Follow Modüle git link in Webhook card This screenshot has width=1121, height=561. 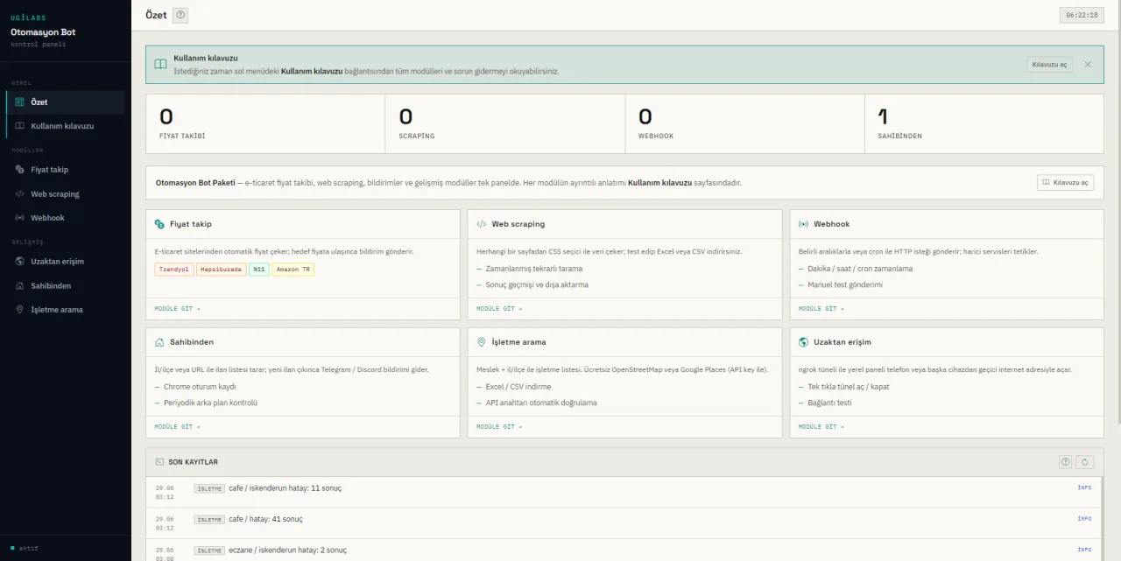click(x=821, y=309)
